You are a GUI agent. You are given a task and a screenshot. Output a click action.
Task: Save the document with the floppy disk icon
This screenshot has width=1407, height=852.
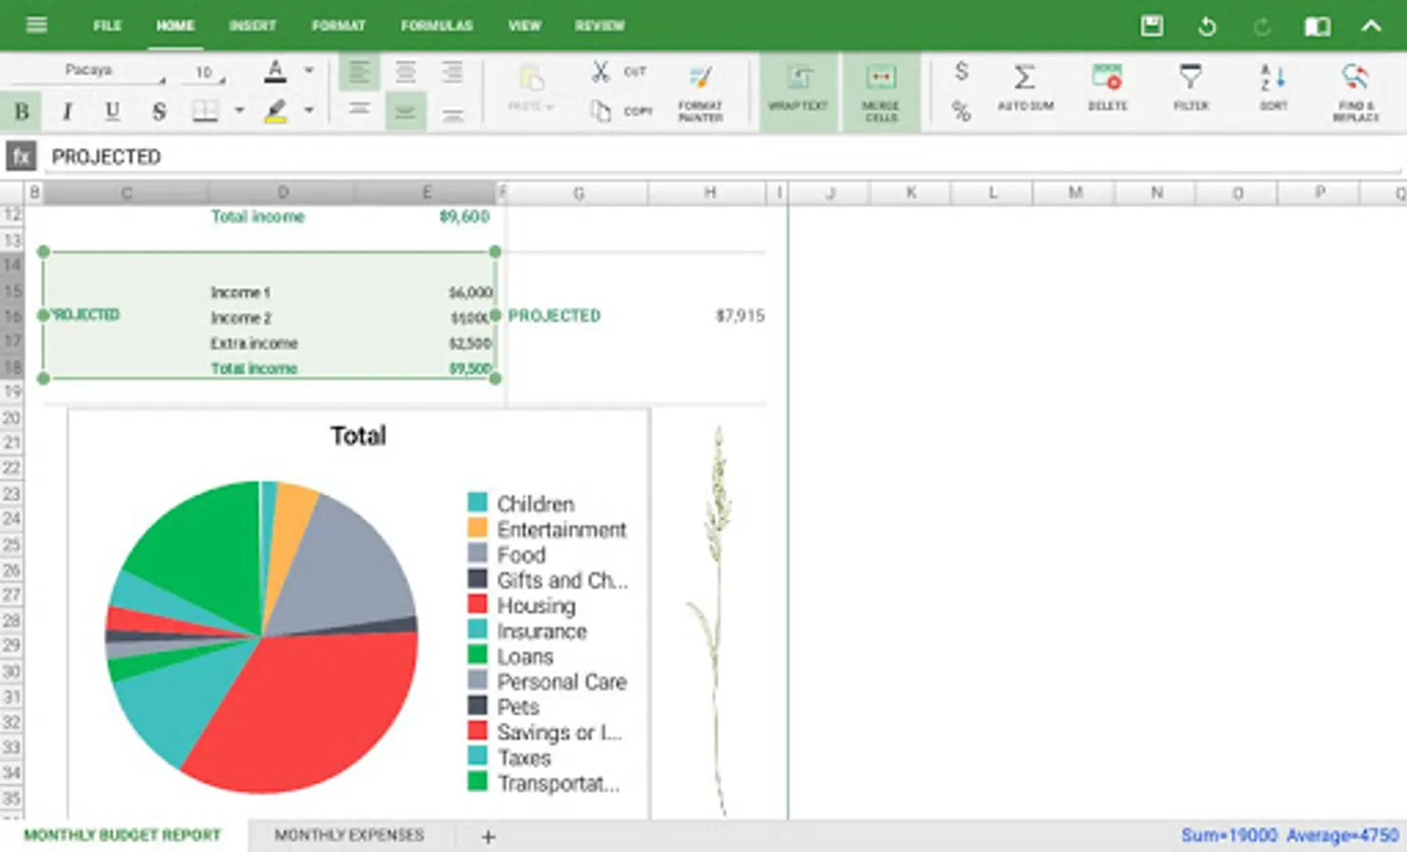1151,26
